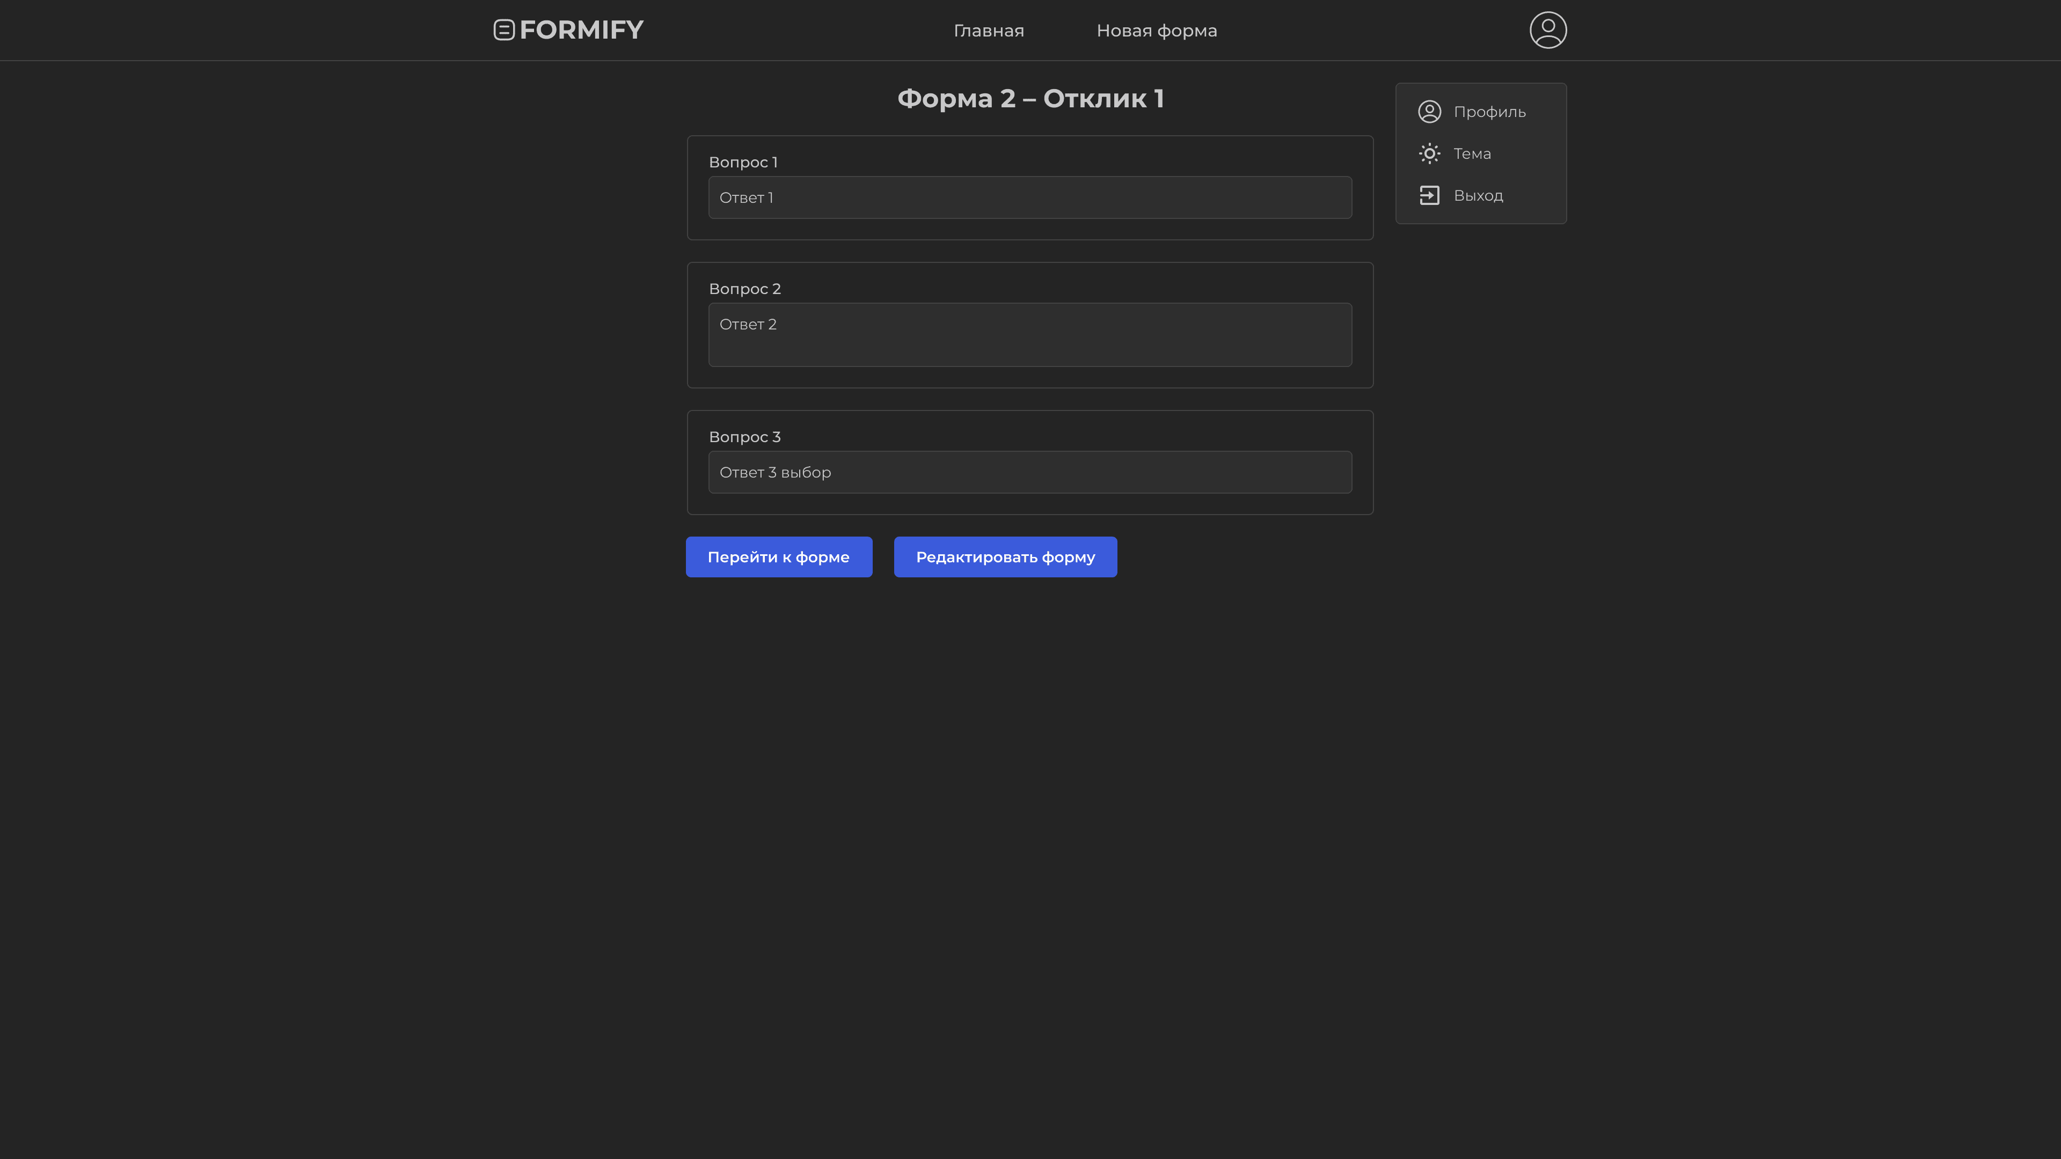Click the logout arrow icon
The image size is (2061, 1159).
[1429, 195]
